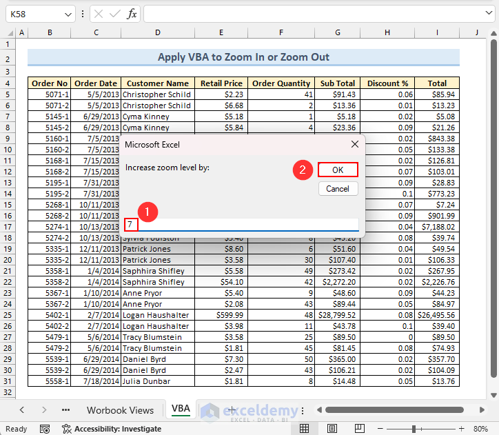Click the Insert Function fx icon
499x435 pixels.
coord(132,14)
